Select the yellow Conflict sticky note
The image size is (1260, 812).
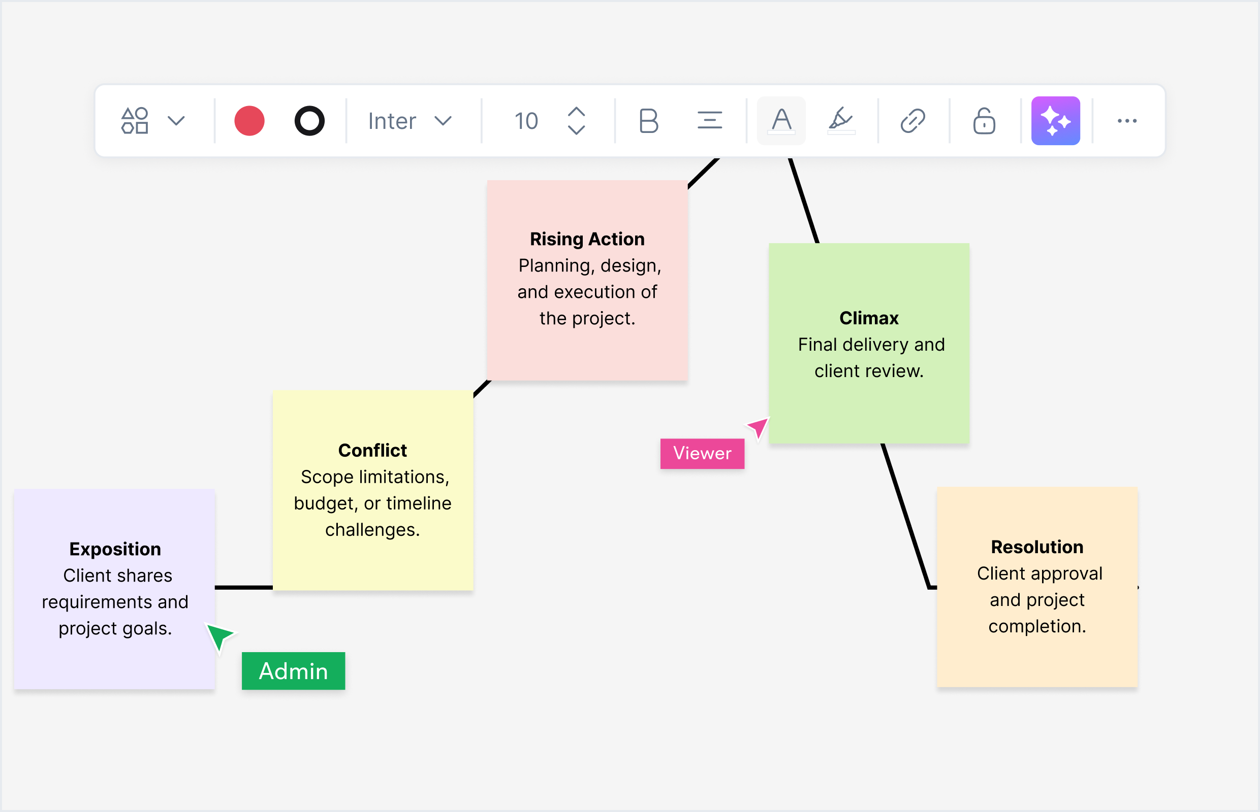(373, 490)
